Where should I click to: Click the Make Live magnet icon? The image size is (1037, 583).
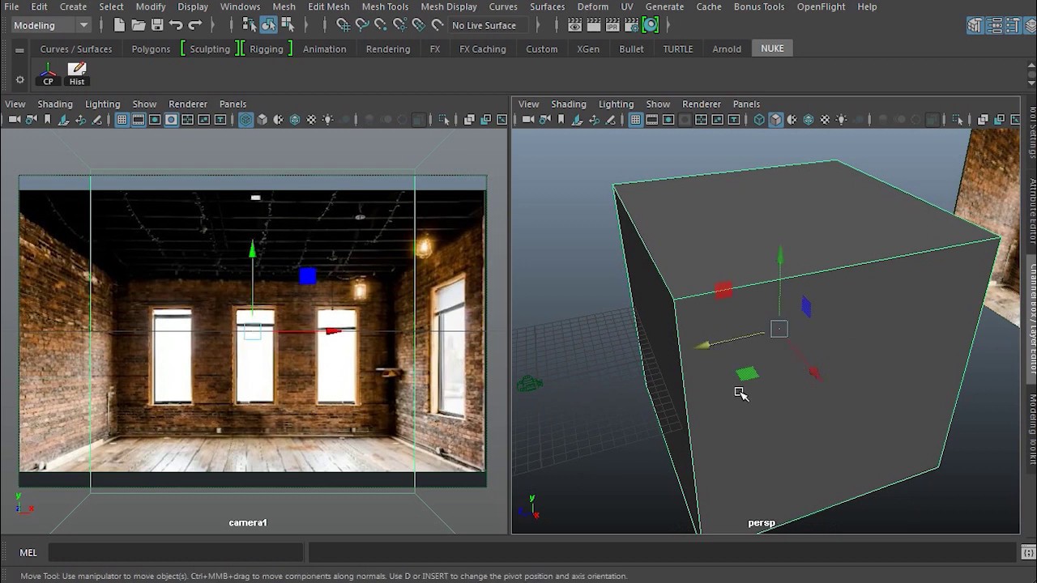437,25
